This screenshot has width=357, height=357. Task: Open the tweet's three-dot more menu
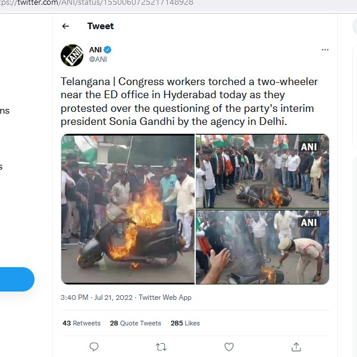coord(325,50)
